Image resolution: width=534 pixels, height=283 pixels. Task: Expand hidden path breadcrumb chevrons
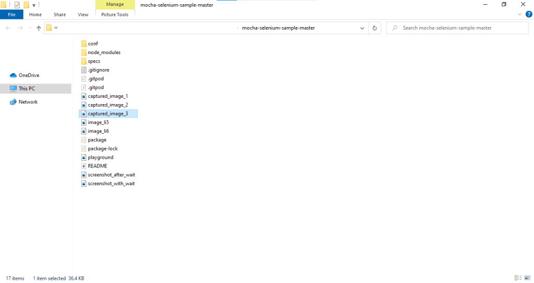(56, 28)
